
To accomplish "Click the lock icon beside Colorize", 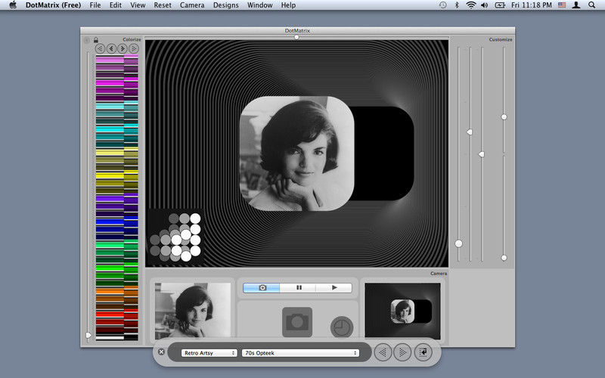I will point(96,40).
